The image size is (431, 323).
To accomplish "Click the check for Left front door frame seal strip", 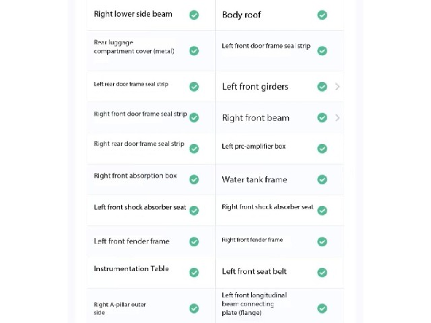I will coord(322,51).
